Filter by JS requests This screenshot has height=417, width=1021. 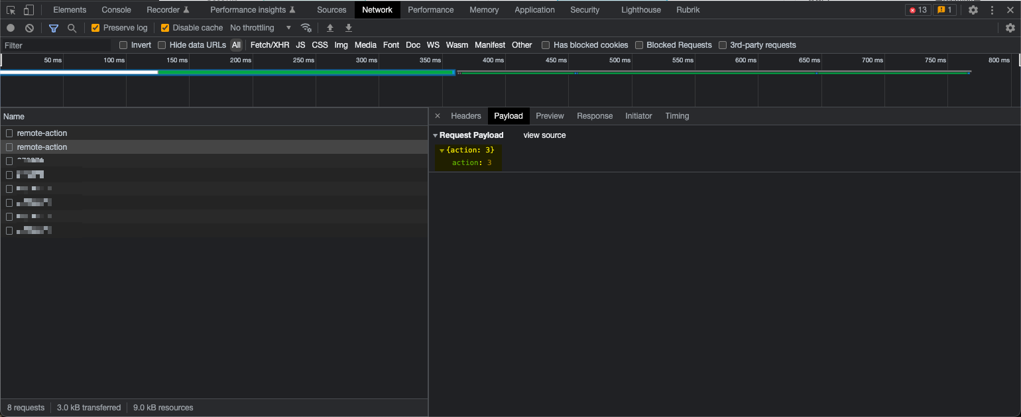click(x=300, y=45)
